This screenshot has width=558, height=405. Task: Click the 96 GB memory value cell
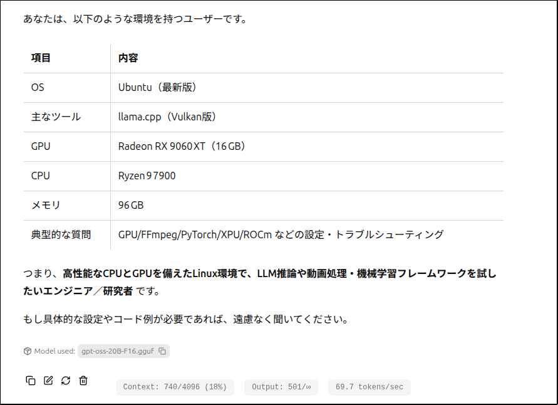pos(132,206)
